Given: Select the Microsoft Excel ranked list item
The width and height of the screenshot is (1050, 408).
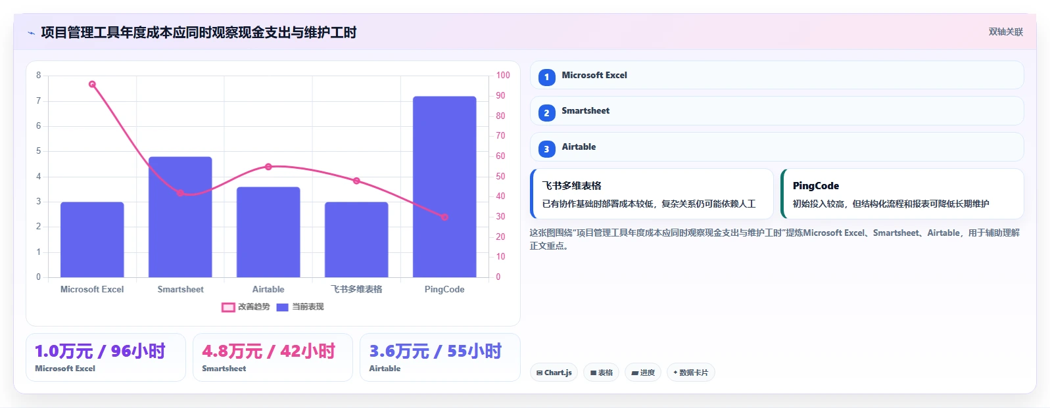Looking at the screenshot, I should (x=776, y=75).
